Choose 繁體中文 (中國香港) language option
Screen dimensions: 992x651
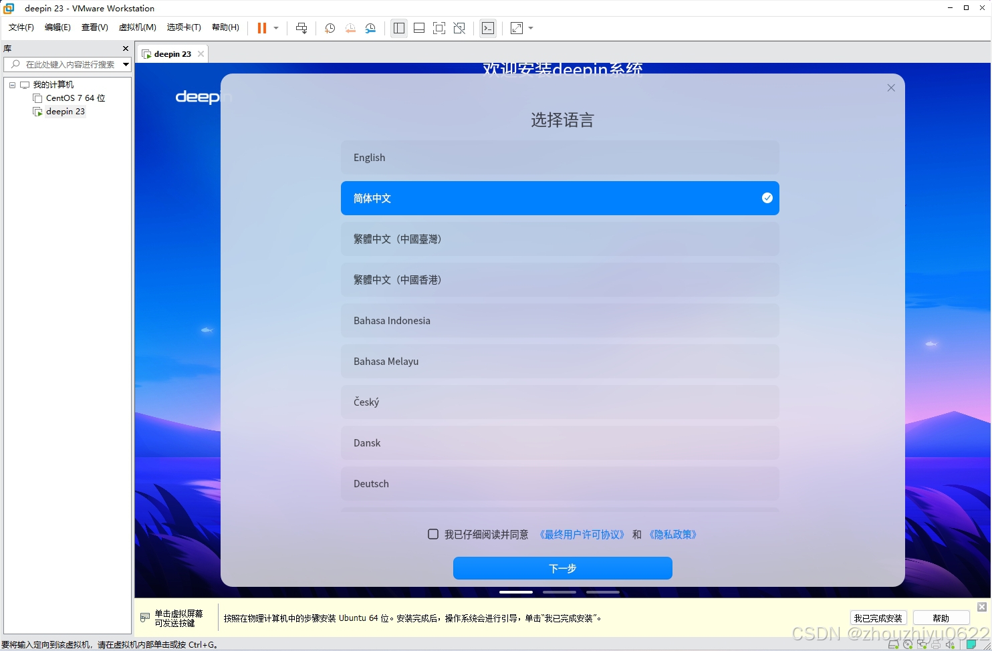click(x=560, y=279)
